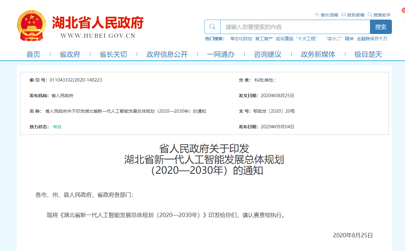
Task: Click the 政务邮箱 envelope icon
Action: pyautogui.click(x=343, y=15)
